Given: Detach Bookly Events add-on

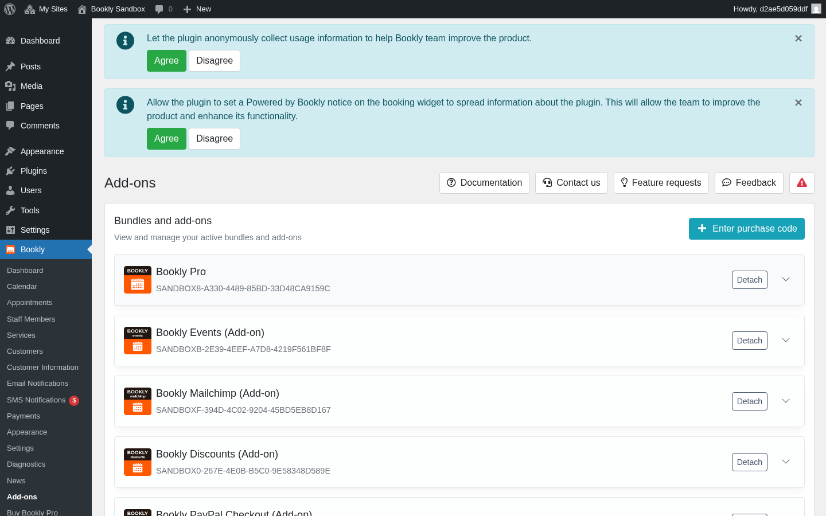Looking at the screenshot, I should click(750, 341).
